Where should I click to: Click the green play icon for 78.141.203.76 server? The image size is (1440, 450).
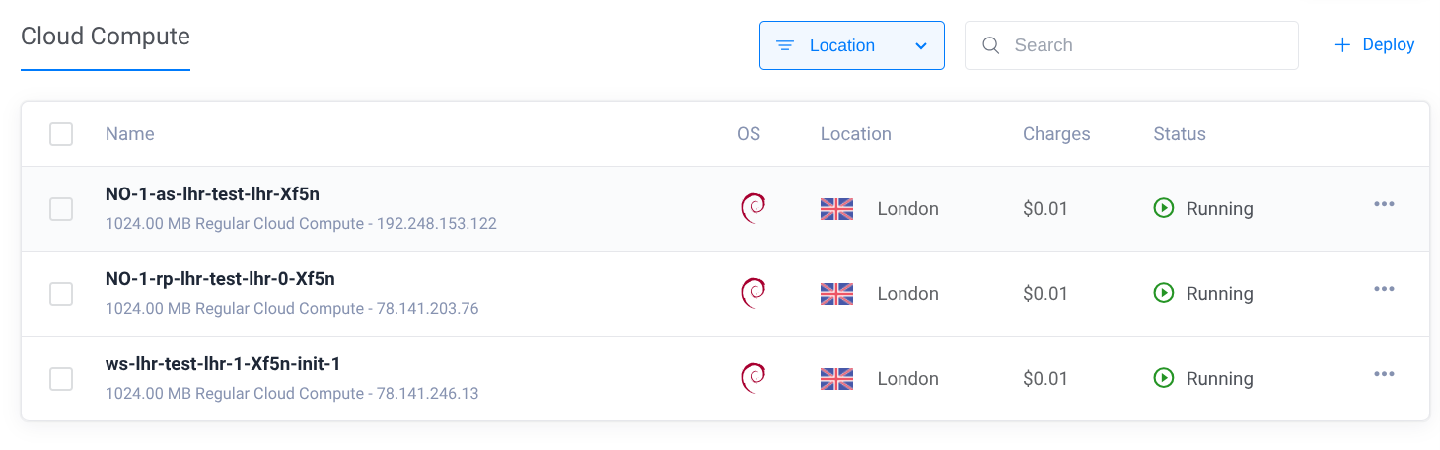(1164, 293)
